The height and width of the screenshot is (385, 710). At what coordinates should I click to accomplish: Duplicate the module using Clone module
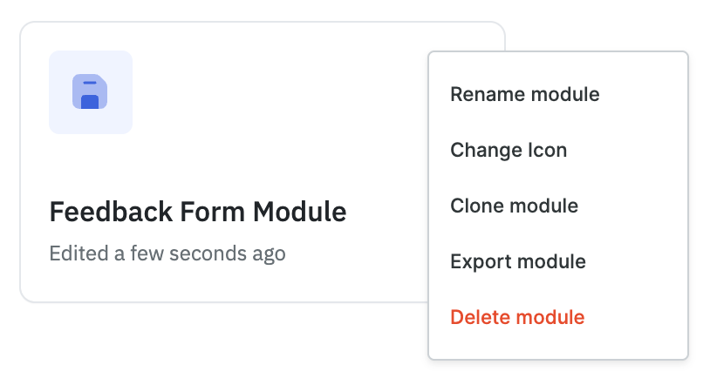pos(514,206)
